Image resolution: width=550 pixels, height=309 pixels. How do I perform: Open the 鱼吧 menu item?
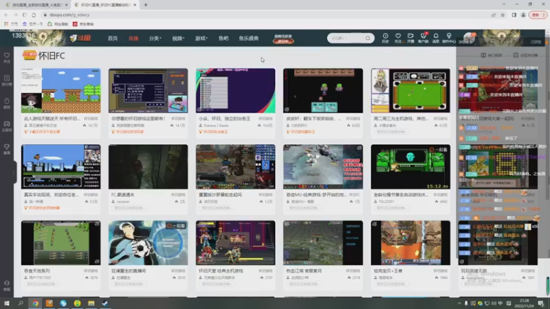coord(223,38)
